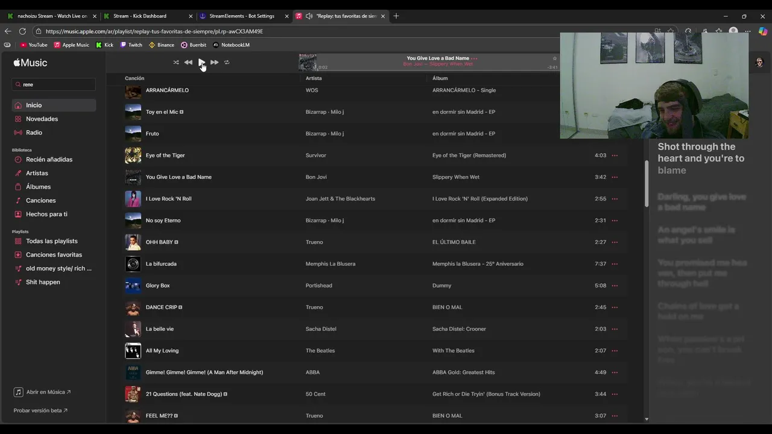Click the Bon Jovi artist in the song list

point(316,177)
